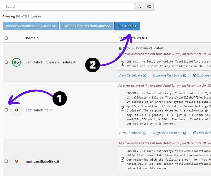Click Include Domains during AutoSSL button

31,26
